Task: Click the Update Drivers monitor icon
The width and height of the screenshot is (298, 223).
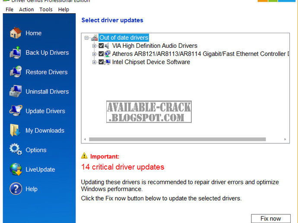Action: click(x=16, y=111)
